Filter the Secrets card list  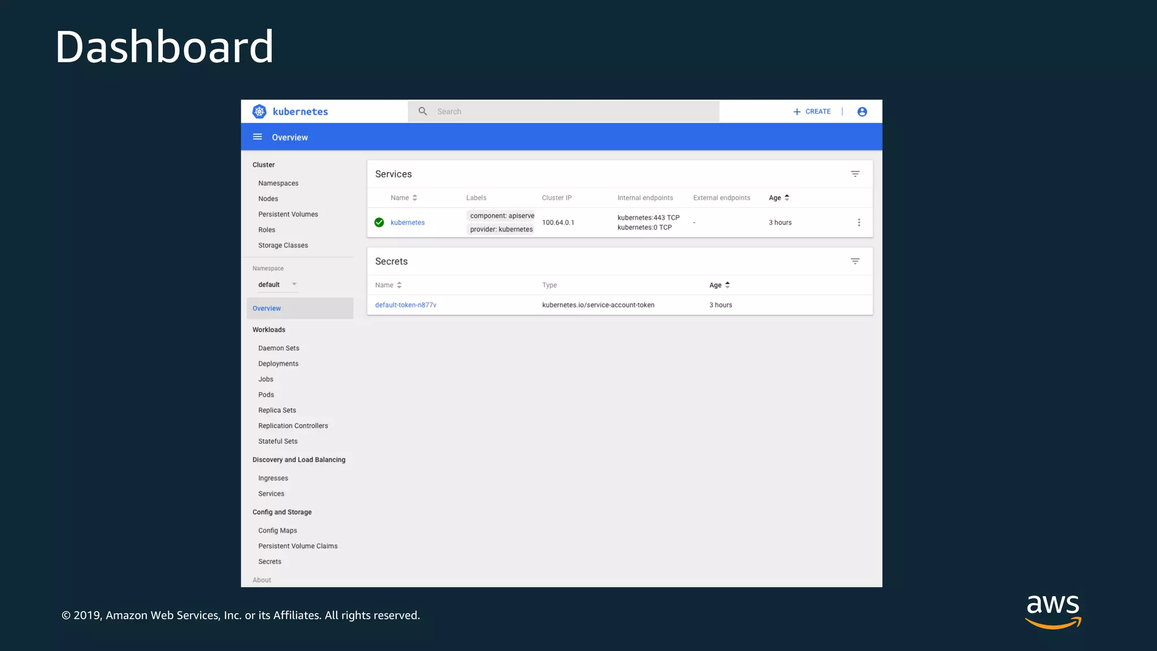tap(855, 261)
